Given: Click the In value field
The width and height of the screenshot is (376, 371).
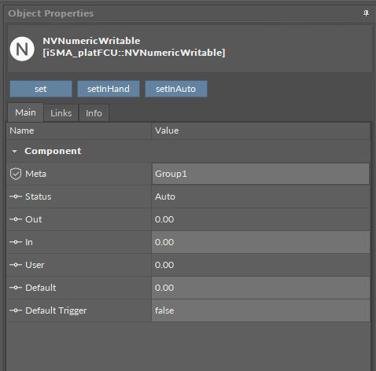Looking at the screenshot, I should (260, 242).
